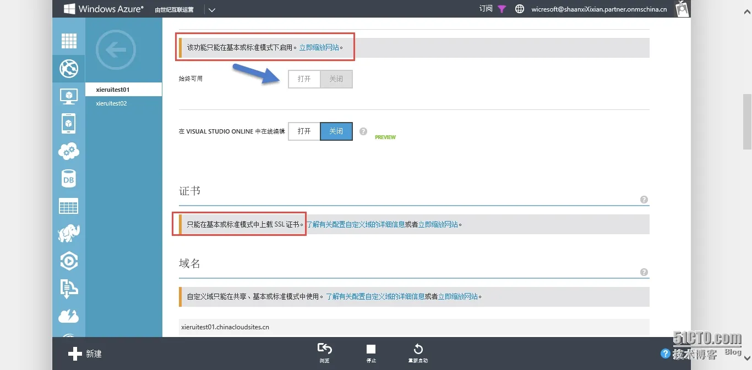Open the All Items grid icon
Screen dimensions: 752x370
[x=69, y=41]
